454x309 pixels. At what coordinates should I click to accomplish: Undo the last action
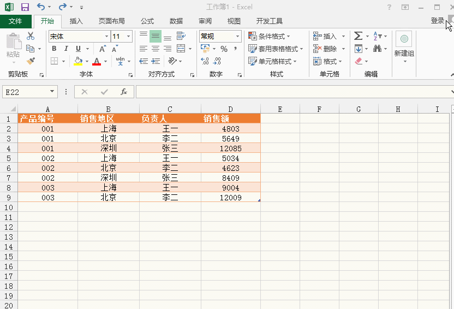41,7
